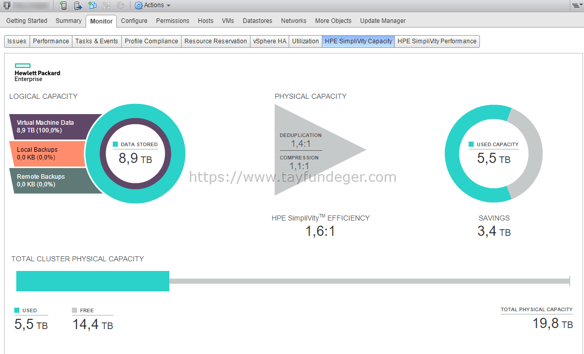Viewport: 584px width, 354px height.
Task: Select the HPE SimpliVity Capacity sub-tab
Action: point(358,41)
